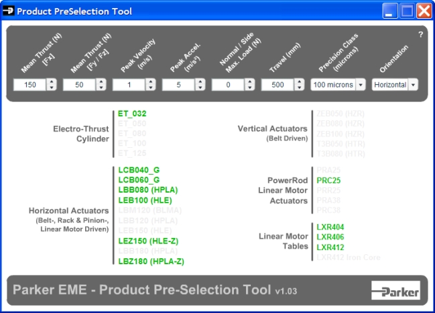Screen dimensions: 435x313
Task: Click the Travel field showing 500
Action: (x=277, y=85)
